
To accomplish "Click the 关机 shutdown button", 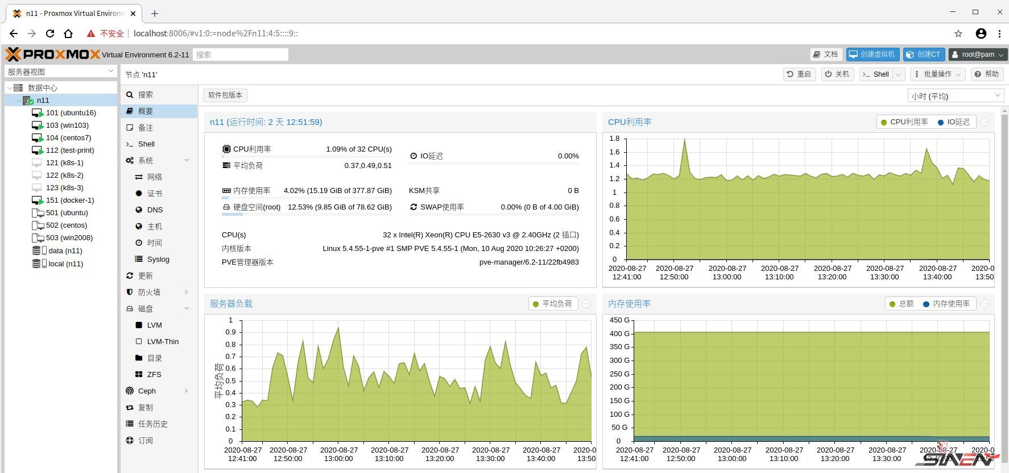I will [837, 74].
